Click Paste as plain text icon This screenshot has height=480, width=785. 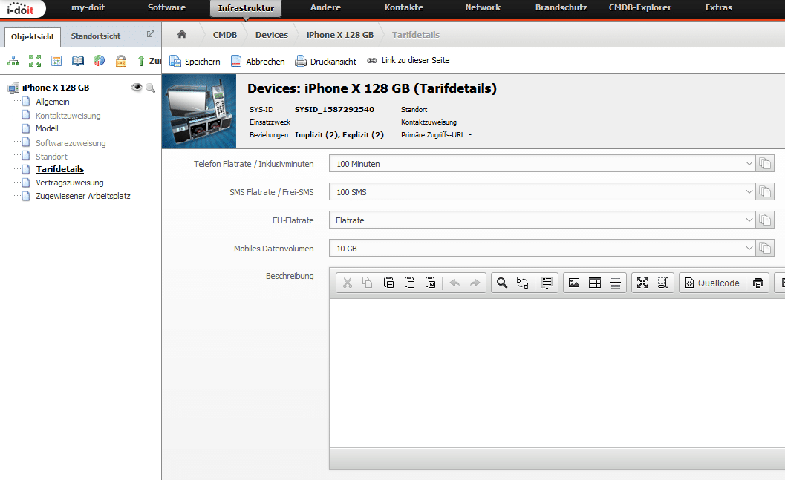pos(409,283)
